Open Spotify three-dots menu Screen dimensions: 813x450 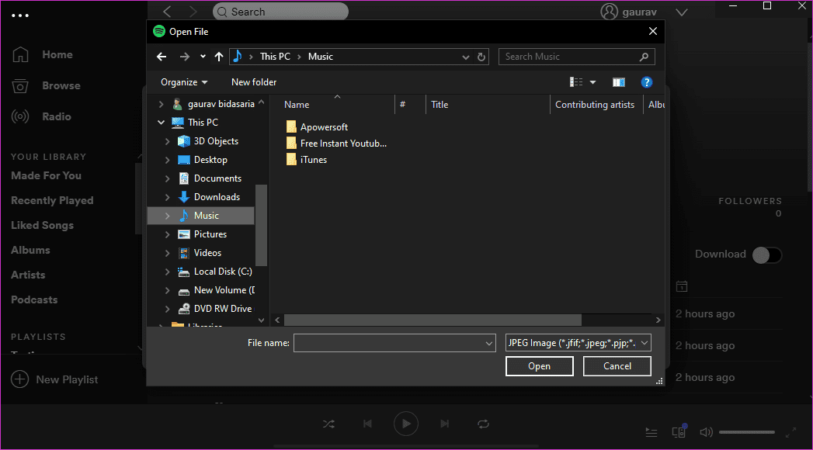[x=20, y=16]
